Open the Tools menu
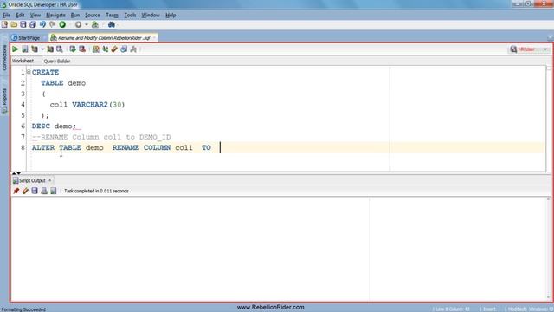Viewport: 554px width, 312px height. pyautogui.click(x=130, y=16)
